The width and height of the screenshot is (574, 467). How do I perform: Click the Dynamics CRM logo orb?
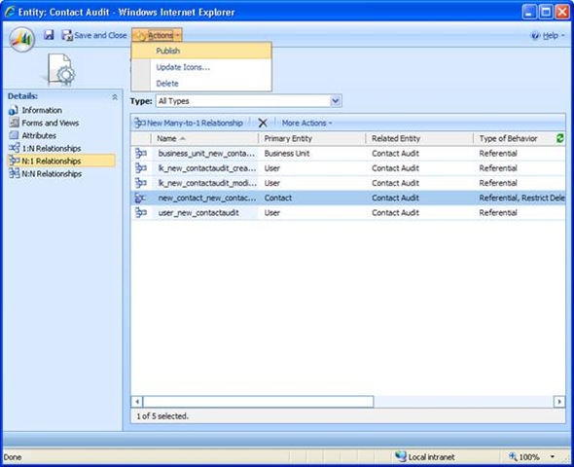point(22,40)
